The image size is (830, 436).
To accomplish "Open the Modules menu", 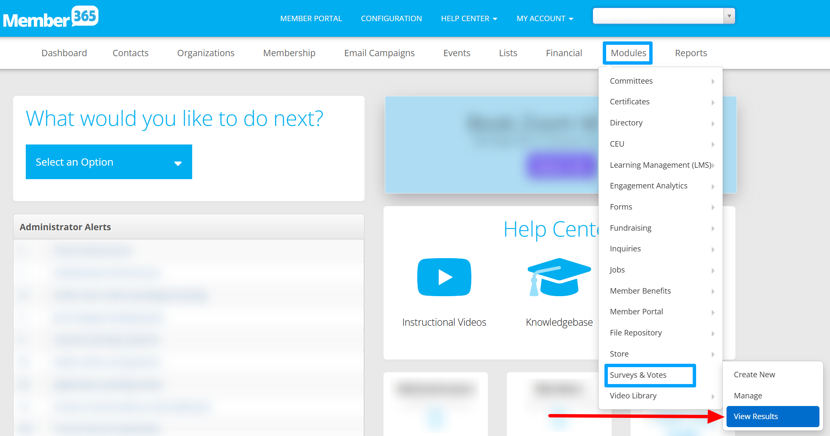I will click(x=628, y=53).
